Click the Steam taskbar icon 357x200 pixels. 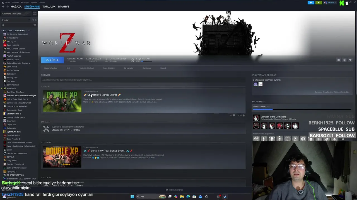[225, 197]
